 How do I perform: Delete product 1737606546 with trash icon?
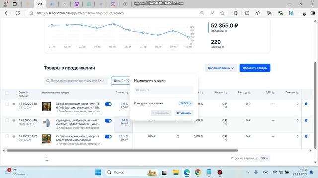pyautogui.click(x=306, y=120)
